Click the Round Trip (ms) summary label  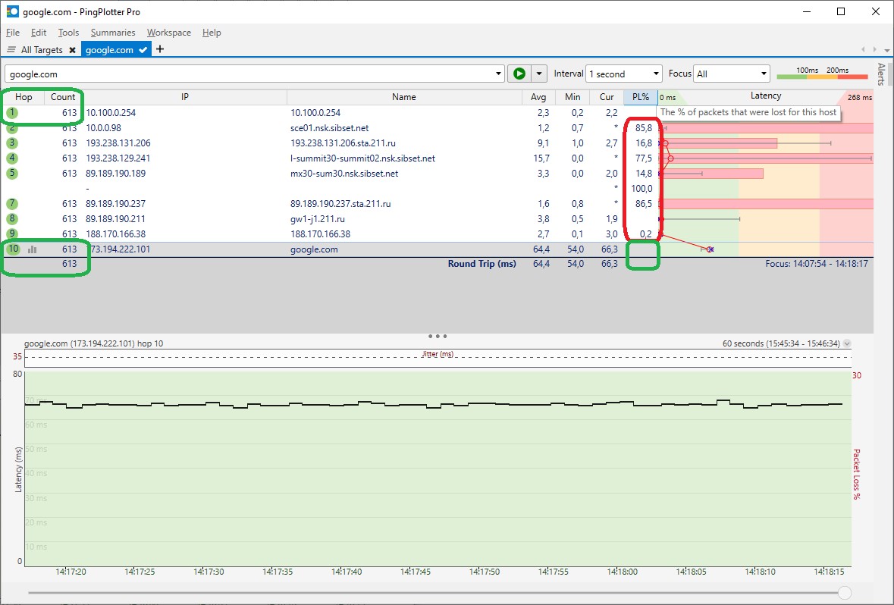coord(482,263)
